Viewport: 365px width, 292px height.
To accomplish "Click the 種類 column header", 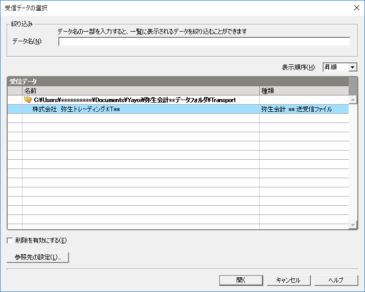I will (x=304, y=91).
